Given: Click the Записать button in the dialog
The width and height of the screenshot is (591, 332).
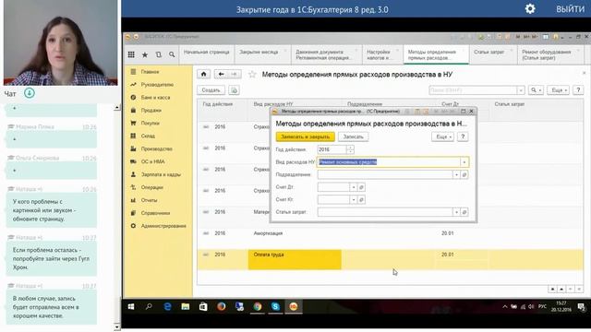Looking at the screenshot, I should click(x=353, y=136).
